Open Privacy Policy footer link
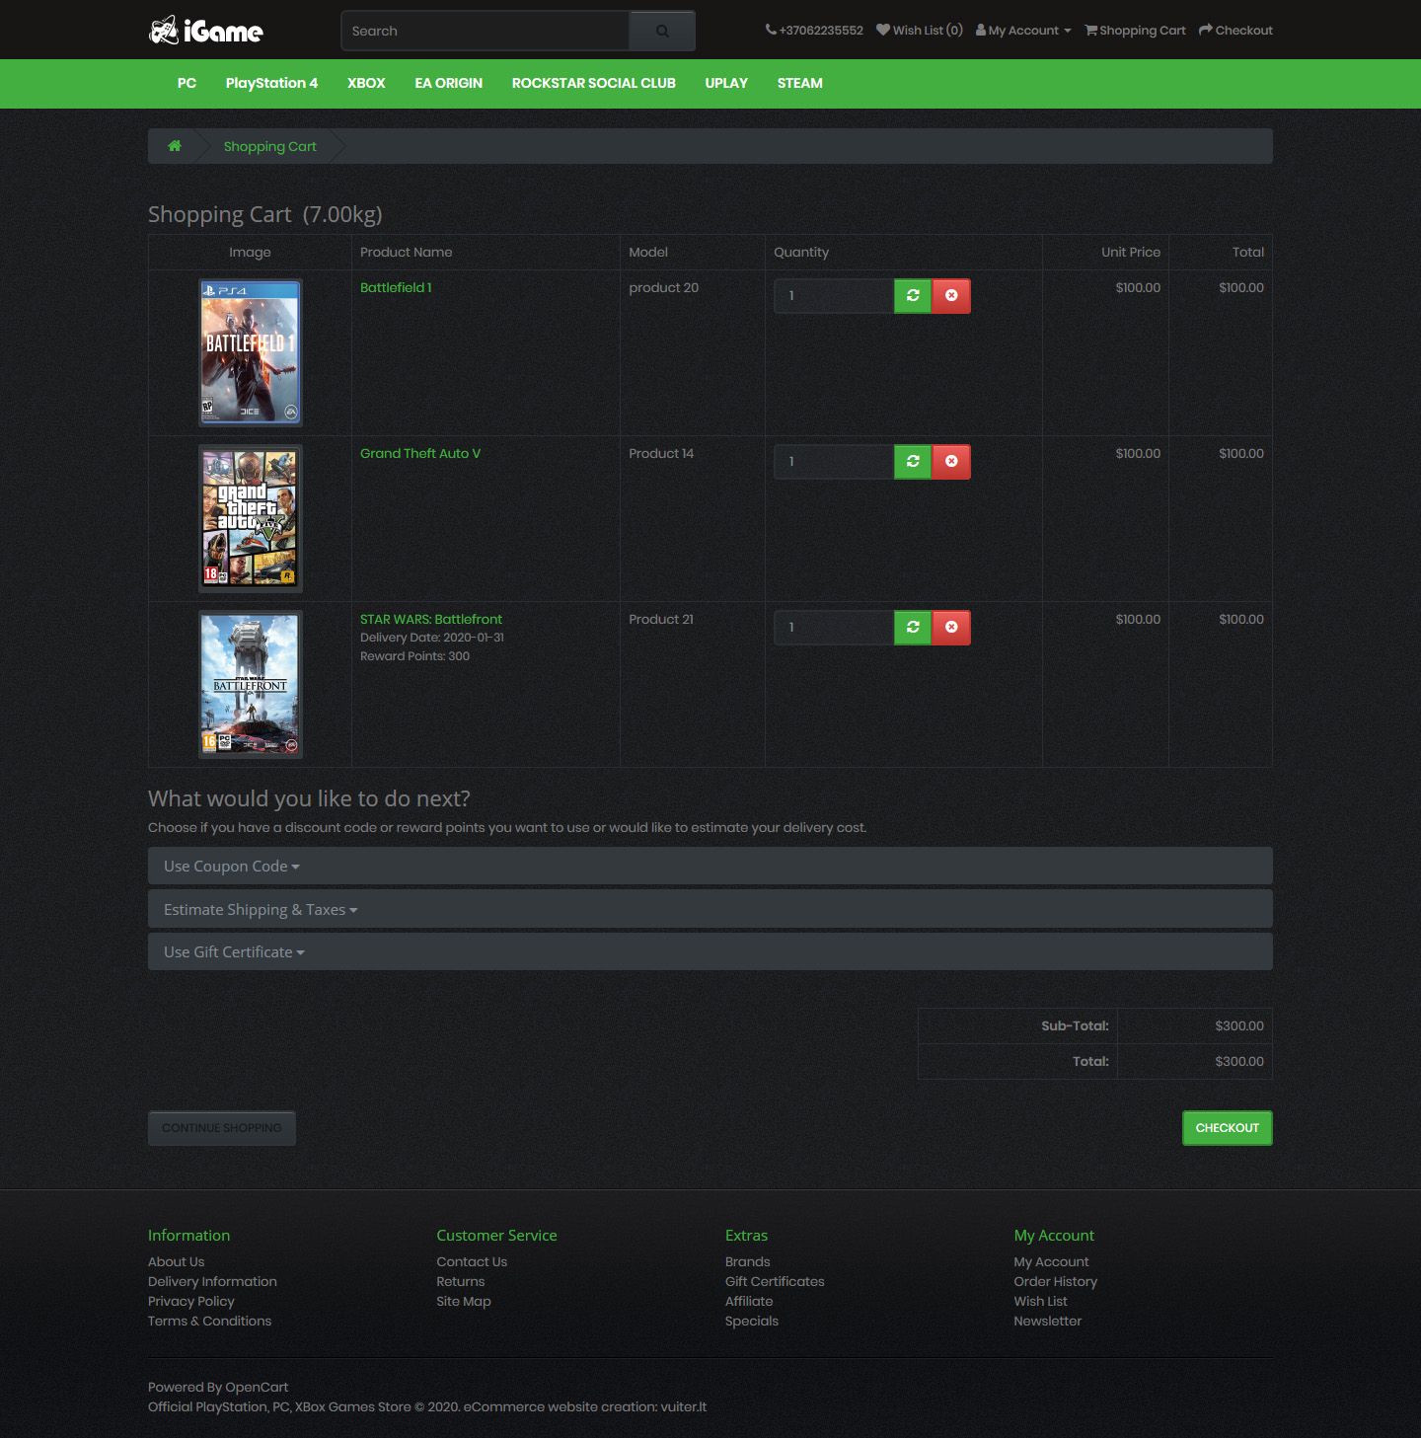This screenshot has height=1438, width=1421. coord(191,1301)
